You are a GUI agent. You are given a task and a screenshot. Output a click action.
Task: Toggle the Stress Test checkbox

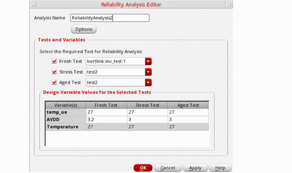point(54,72)
